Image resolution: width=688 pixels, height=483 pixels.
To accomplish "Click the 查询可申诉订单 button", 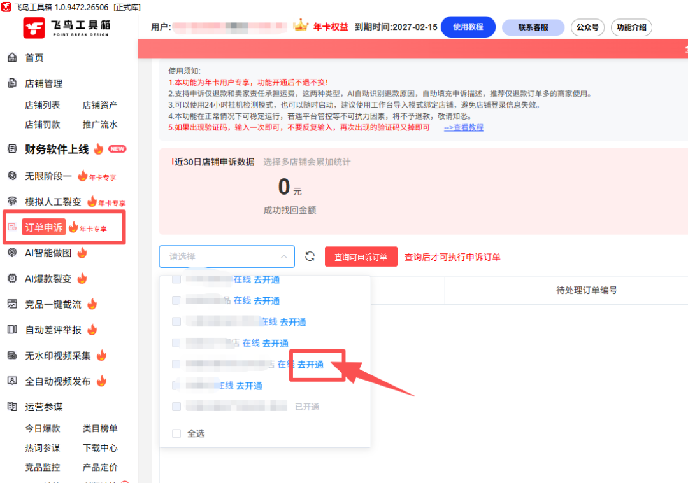I will pos(361,256).
